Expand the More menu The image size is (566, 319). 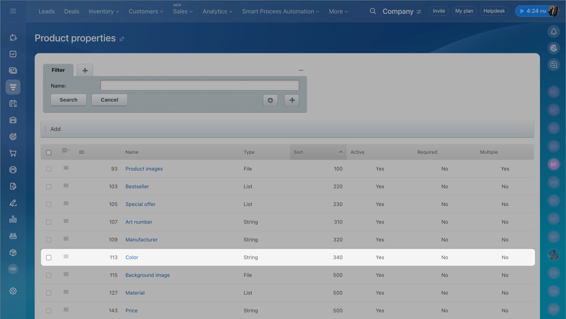coord(338,11)
